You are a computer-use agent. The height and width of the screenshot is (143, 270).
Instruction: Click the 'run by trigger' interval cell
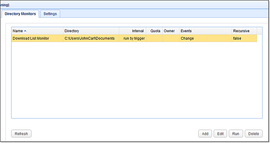[x=132, y=38]
